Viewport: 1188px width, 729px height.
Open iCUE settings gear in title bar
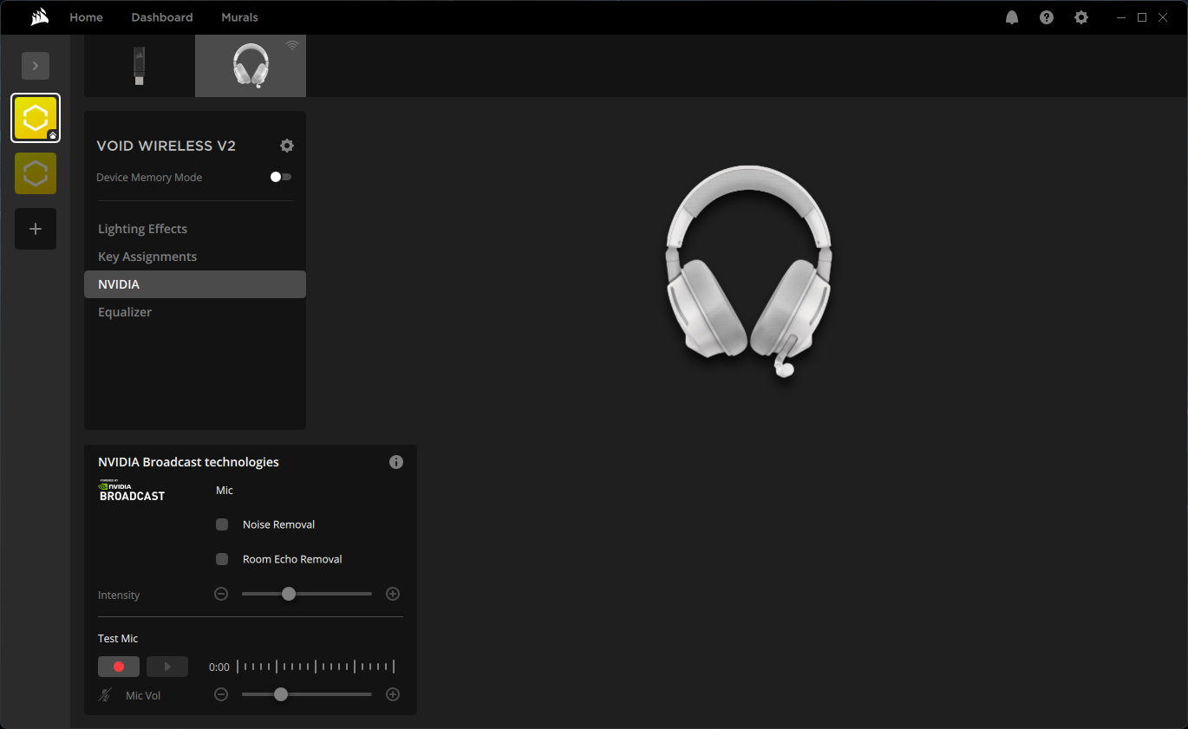click(x=1081, y=17)
